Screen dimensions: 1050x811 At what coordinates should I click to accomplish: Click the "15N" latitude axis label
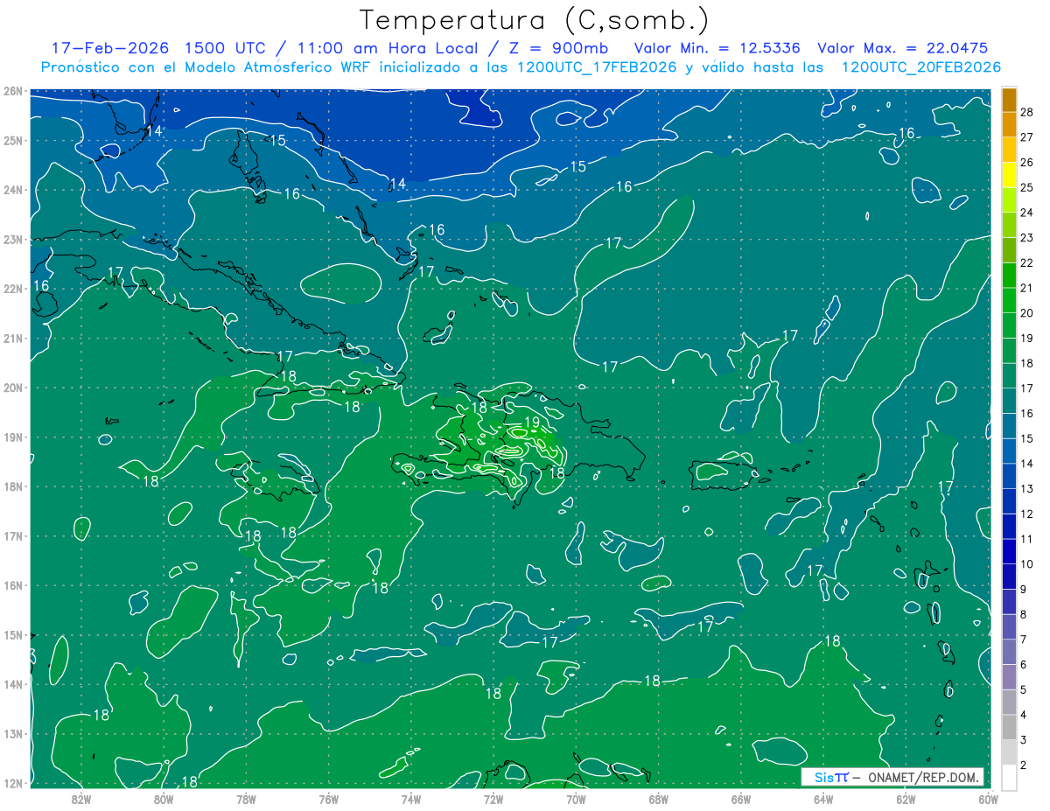[x=12, y=635]
